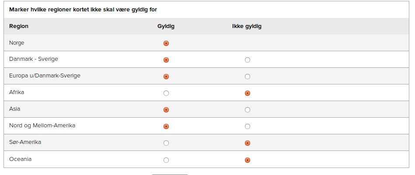Set Oceania to Gyldig
This screenshot has width=415, height=175.
[166, 160]
